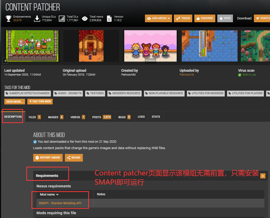Switch to the Posts tab
The height and width of the screenshot is (218, 270).
(102, 117)
